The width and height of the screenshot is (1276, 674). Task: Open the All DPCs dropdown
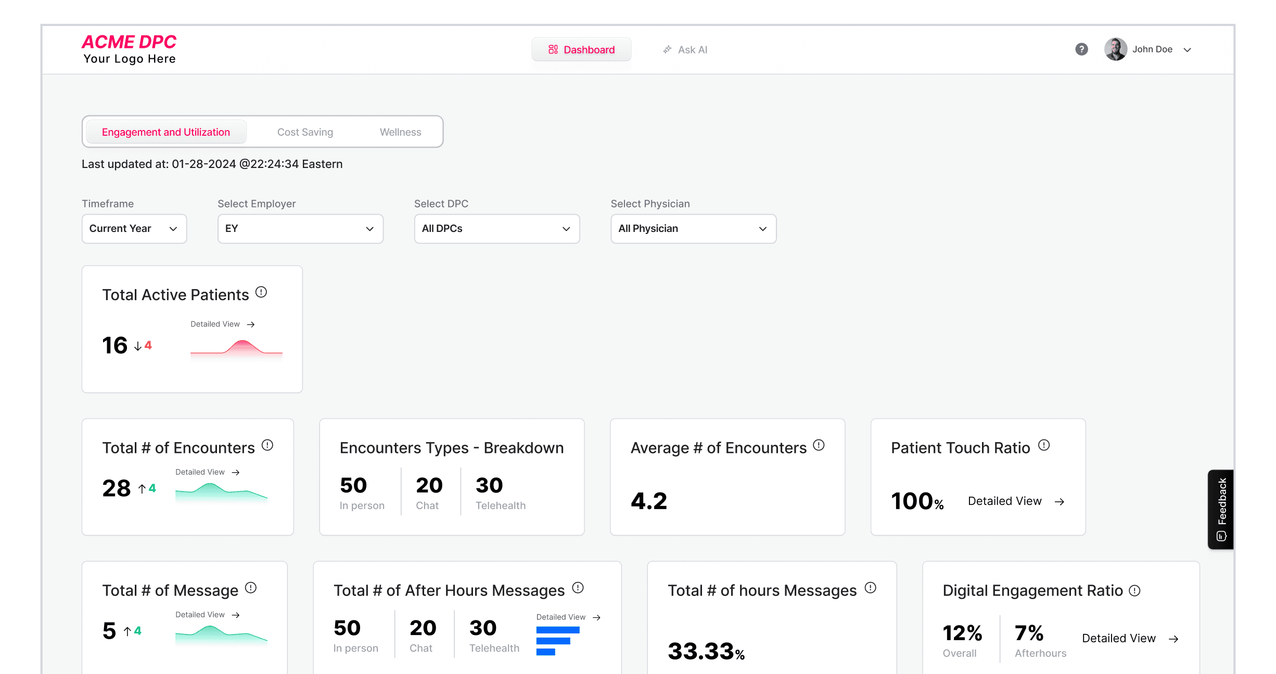(x=496, y=229)
